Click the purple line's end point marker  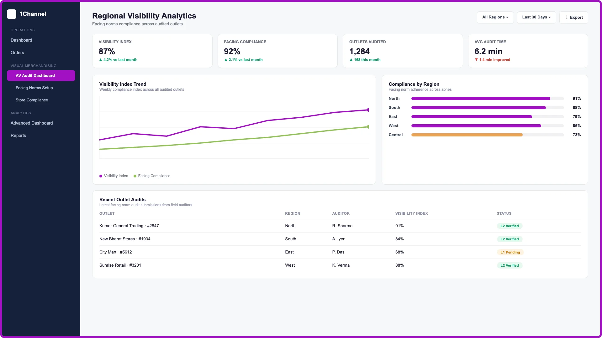click(x=368, y=110)
